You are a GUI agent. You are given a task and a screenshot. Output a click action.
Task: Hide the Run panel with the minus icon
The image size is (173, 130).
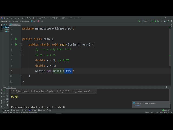coord(169,87)
